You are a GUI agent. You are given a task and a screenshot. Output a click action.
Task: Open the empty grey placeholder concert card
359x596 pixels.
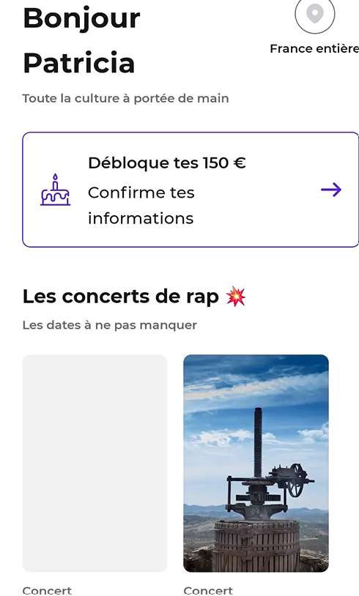(95, 463)
